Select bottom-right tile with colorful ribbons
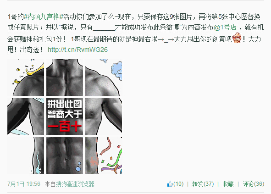Image resolution: width=271 pixels, height=194 pixels. (x=104, y=155)
